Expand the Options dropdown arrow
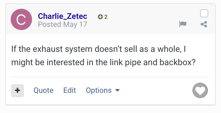This screenshot has height=113, width=221. pyautogui.click(x=117, y=90)
